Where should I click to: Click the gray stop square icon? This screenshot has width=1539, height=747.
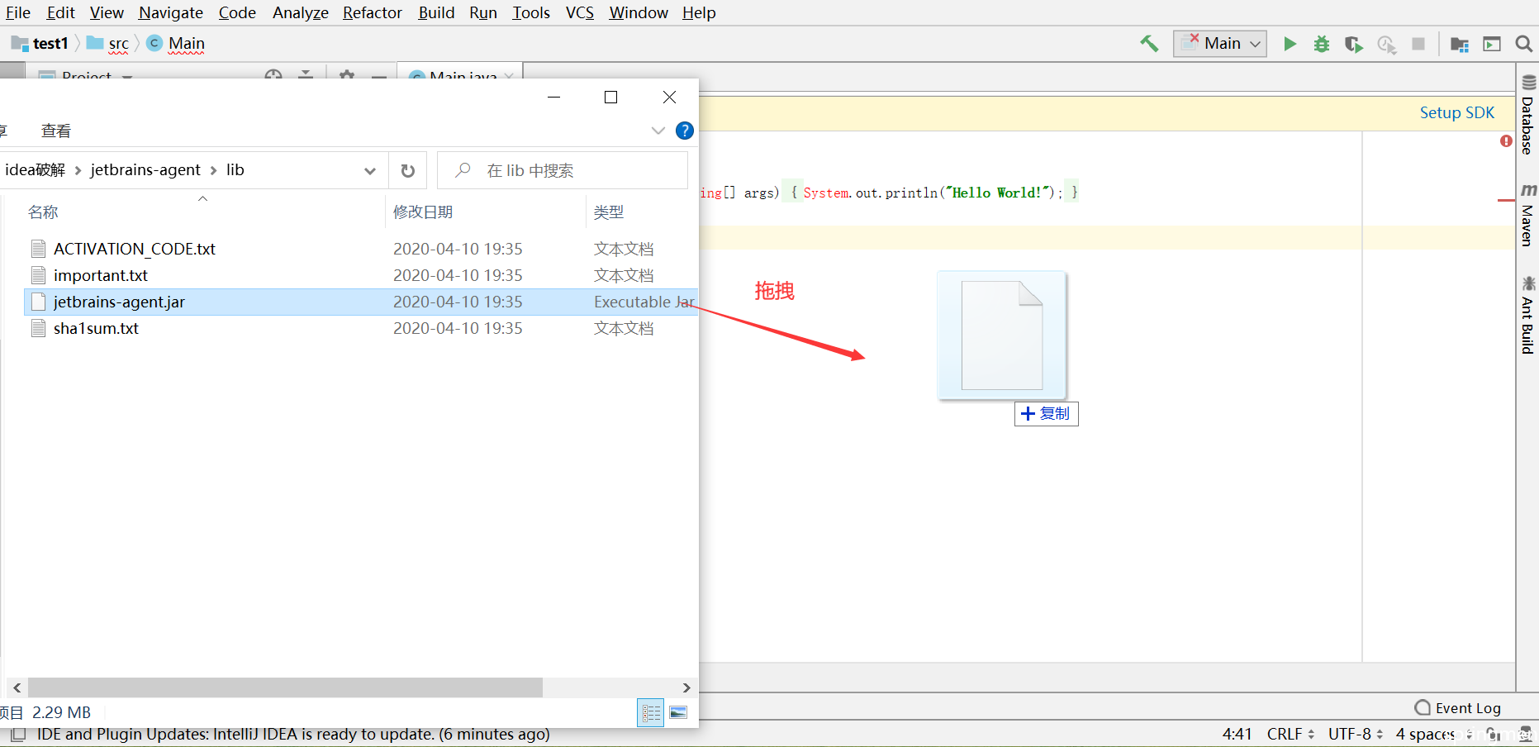click(x=1418, y=44)
